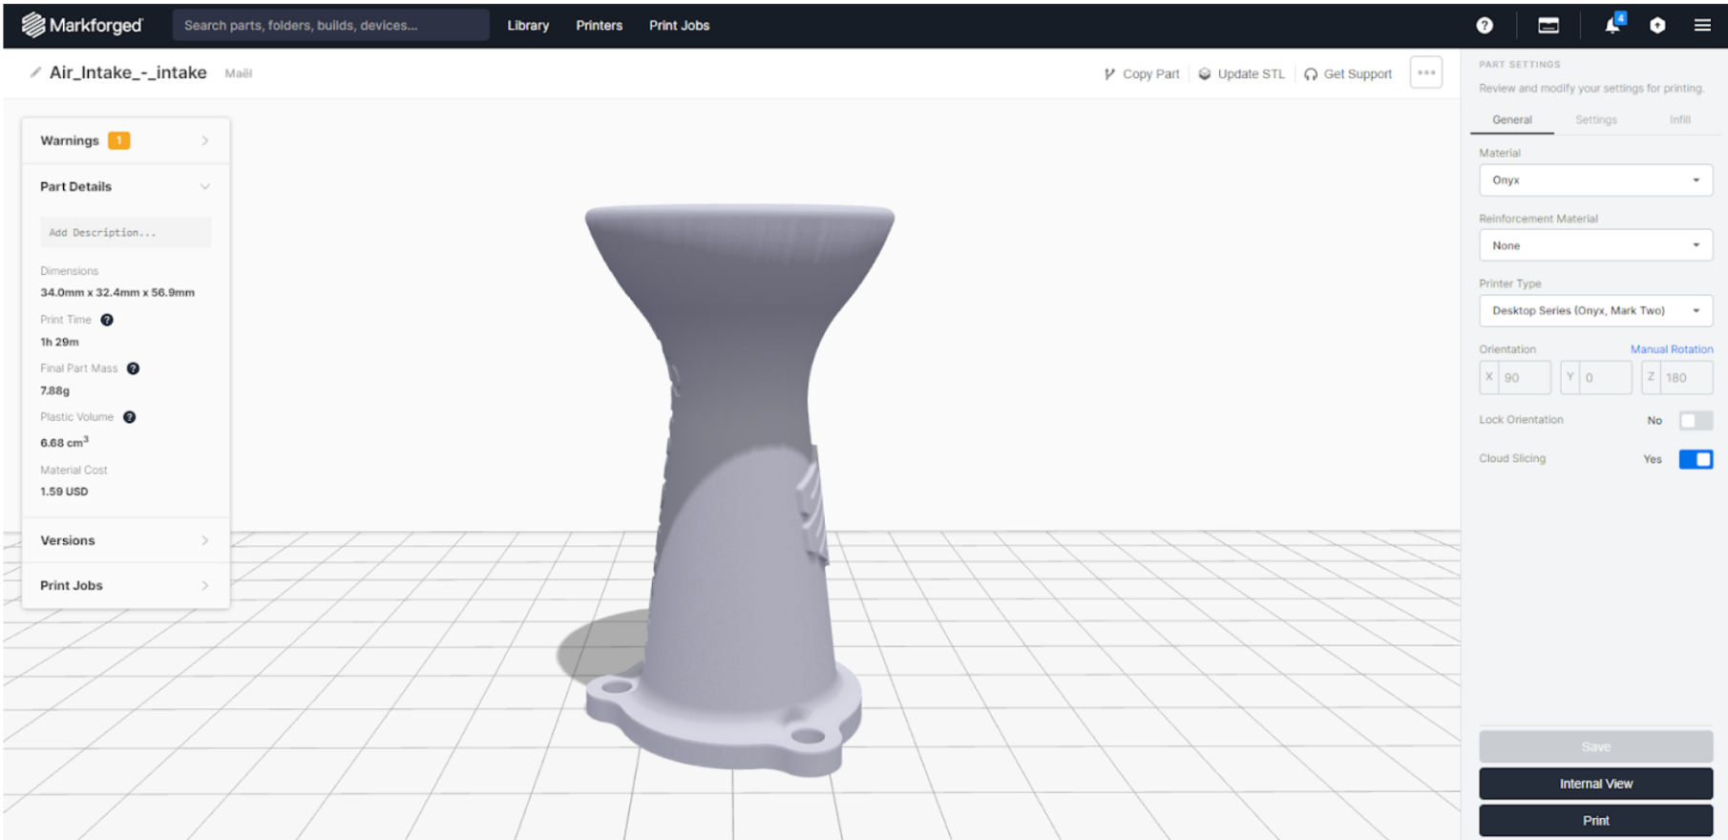Click the pencil icon to rename part

[x=35, y=73]
